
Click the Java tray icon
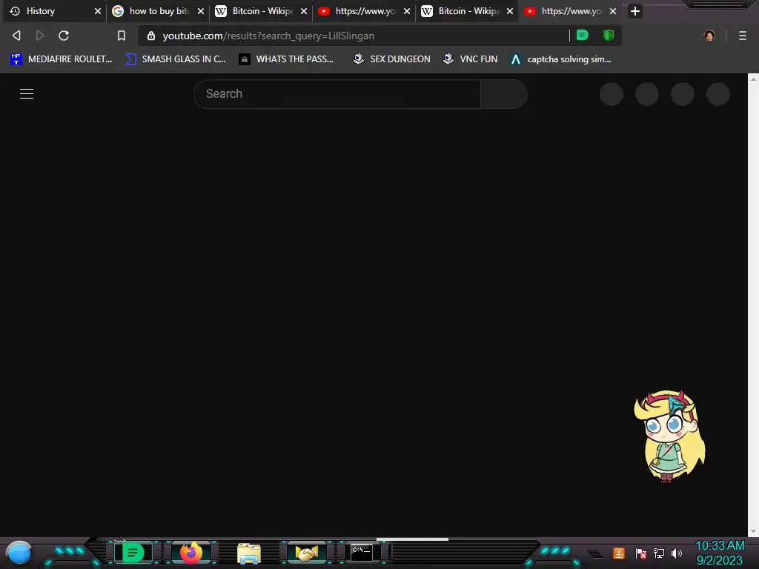(x=619, y=553)
